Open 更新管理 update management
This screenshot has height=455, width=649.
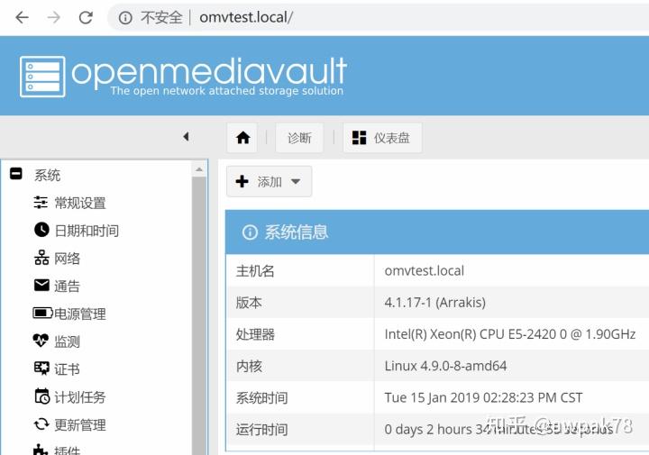(80, 424)
